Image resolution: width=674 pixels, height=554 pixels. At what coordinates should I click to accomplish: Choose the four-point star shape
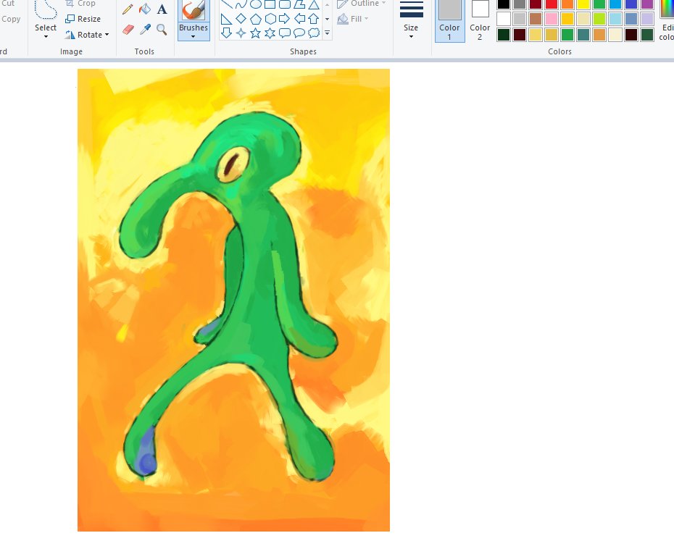[241, 33]
